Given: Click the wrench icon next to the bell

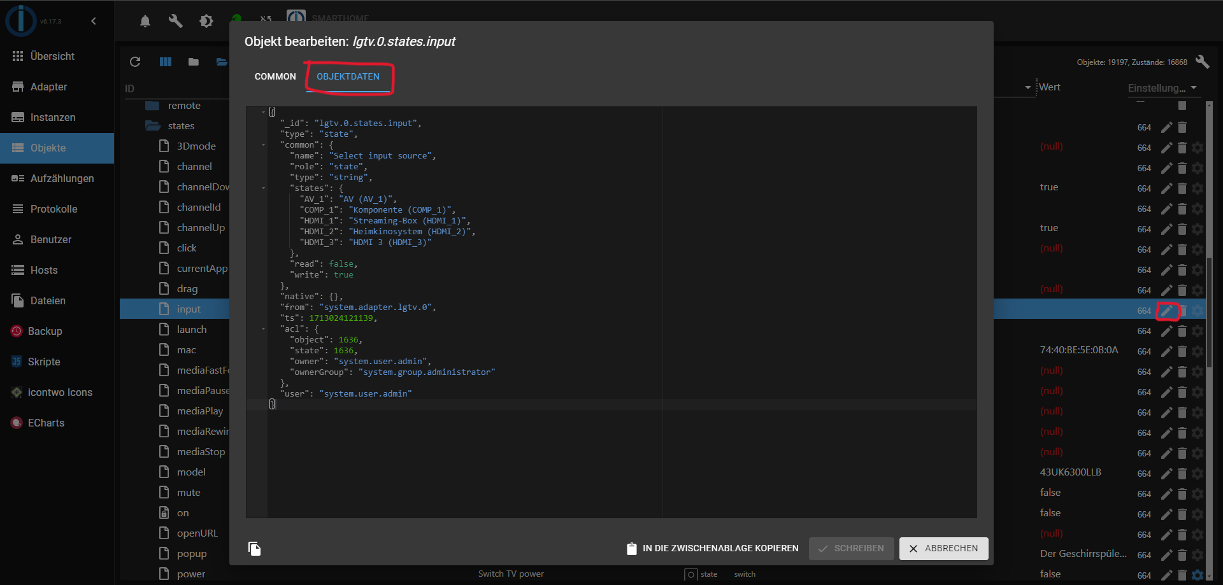Looking at the screenshot, I should click(176, 21).
